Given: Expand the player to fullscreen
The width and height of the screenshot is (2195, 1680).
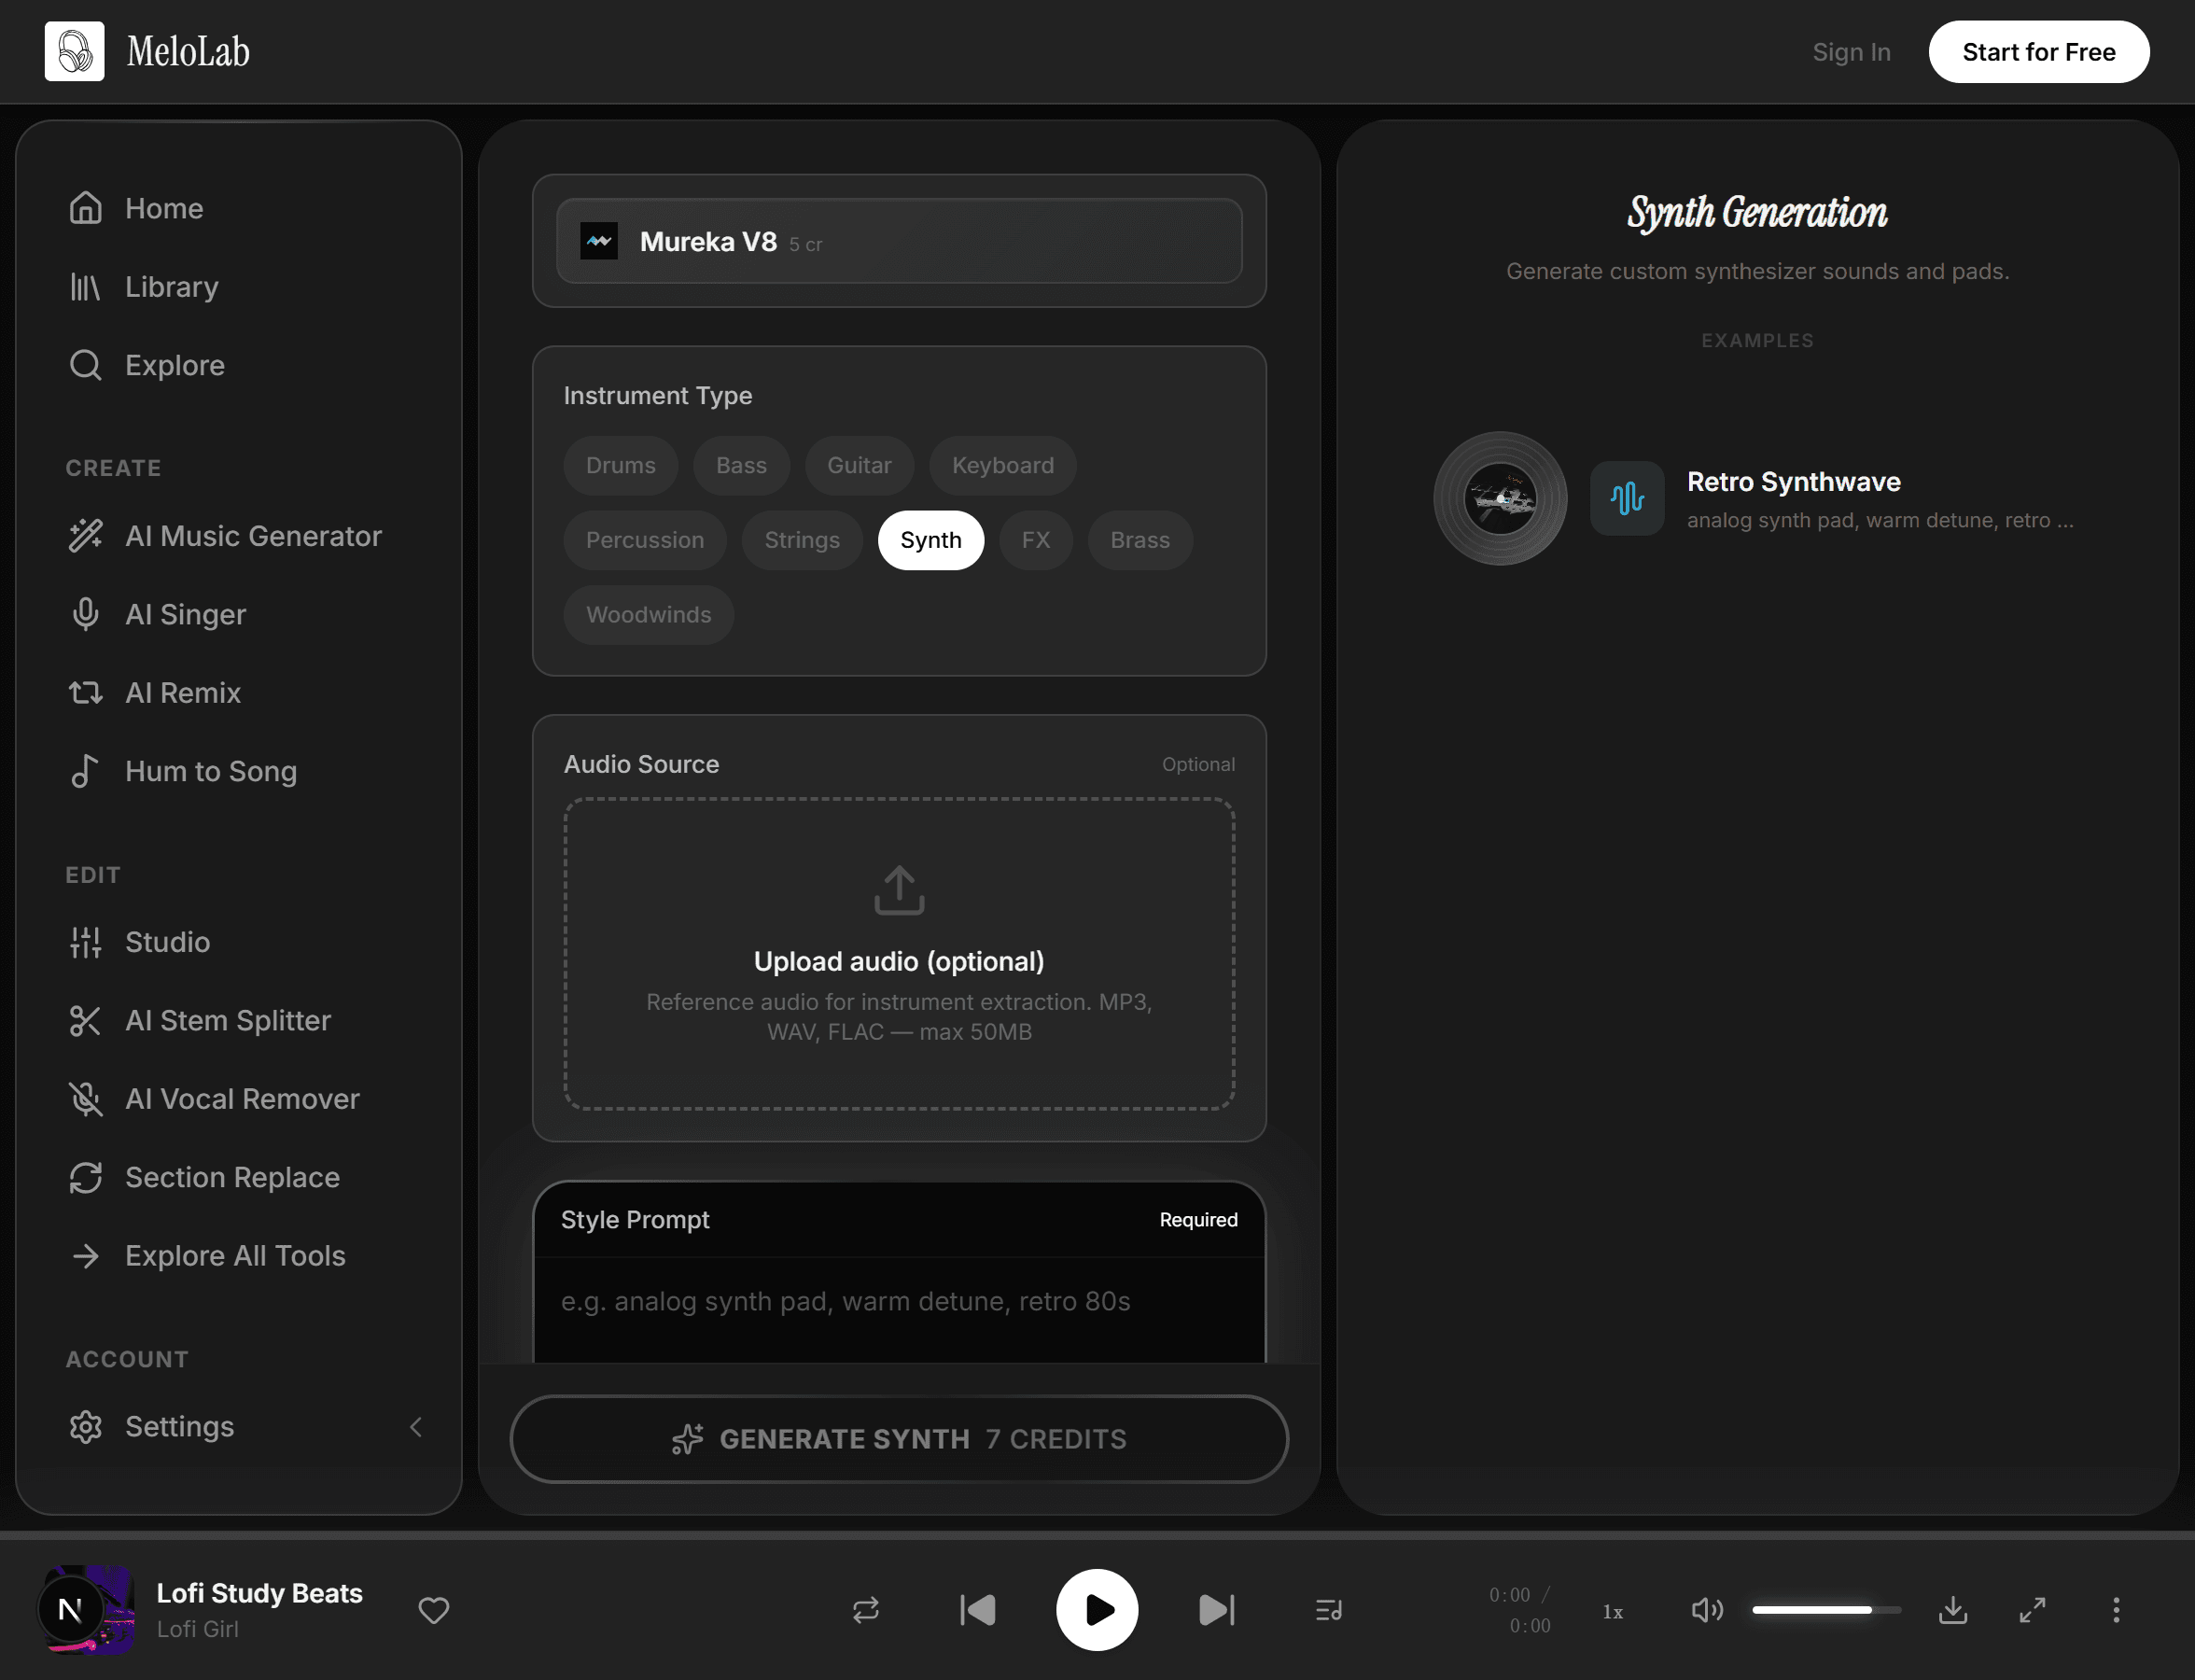Looking at the screenshot, I should [x=2032, y=1610].
